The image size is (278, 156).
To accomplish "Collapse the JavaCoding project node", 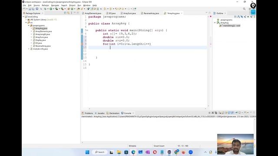I will [x=23, y=16].
